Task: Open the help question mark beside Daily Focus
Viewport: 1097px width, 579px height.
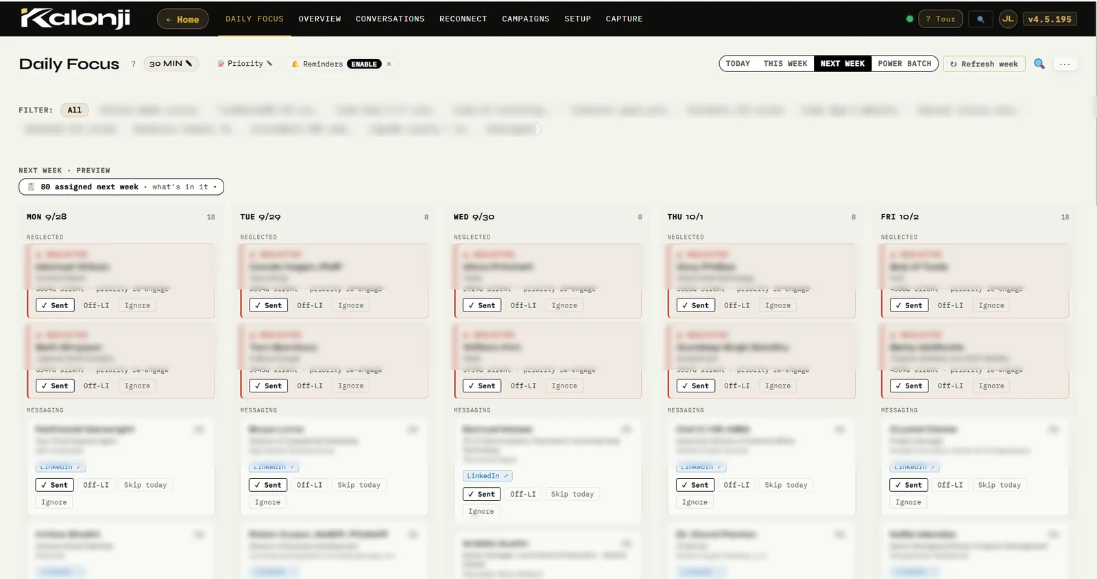Action: (133, 64)
